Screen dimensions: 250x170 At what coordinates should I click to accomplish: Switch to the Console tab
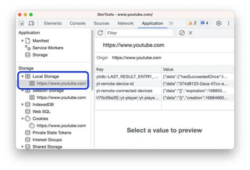pyautogui.click(x=77, y=23)
